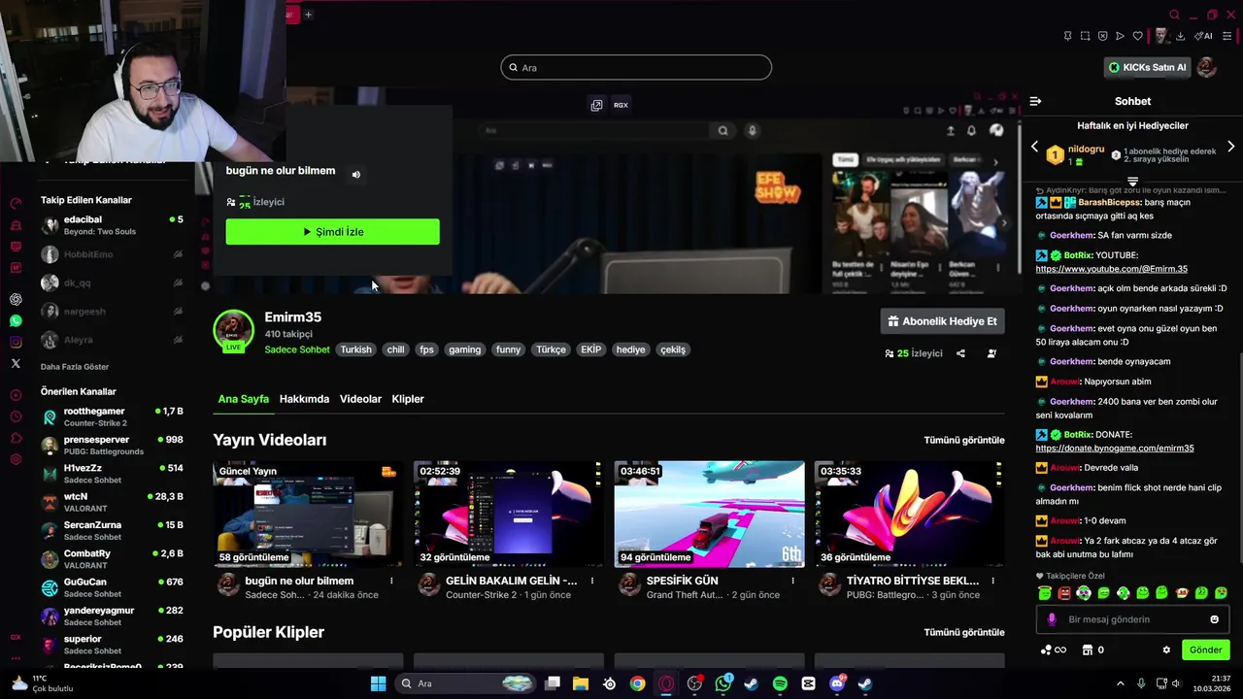Open options menu for GELİN BAKALIM GELİN video
1243x699 pixels.
(591, 581)
